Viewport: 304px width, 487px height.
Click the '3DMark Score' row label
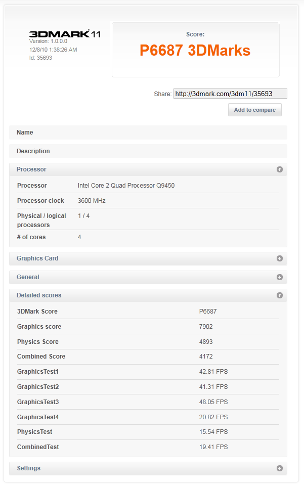(x=37, y=311)
